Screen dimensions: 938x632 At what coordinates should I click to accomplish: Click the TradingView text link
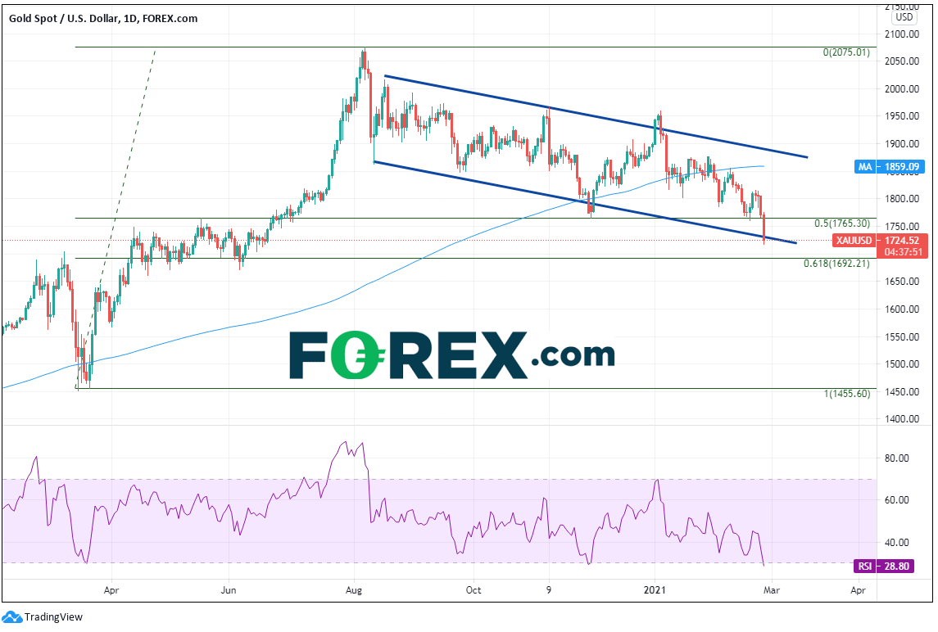pos(53,617)
